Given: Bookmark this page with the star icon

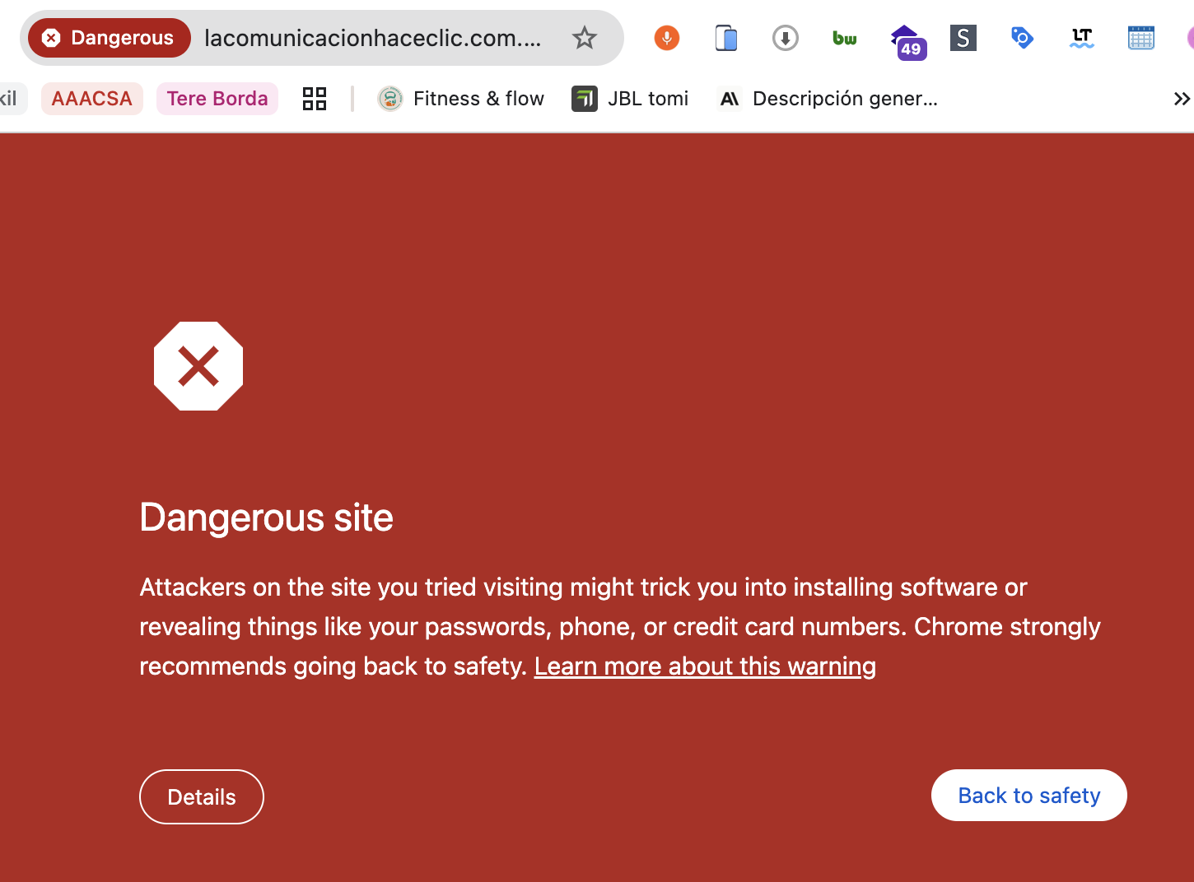Looking at the screenshot, I should click(585, 38).
